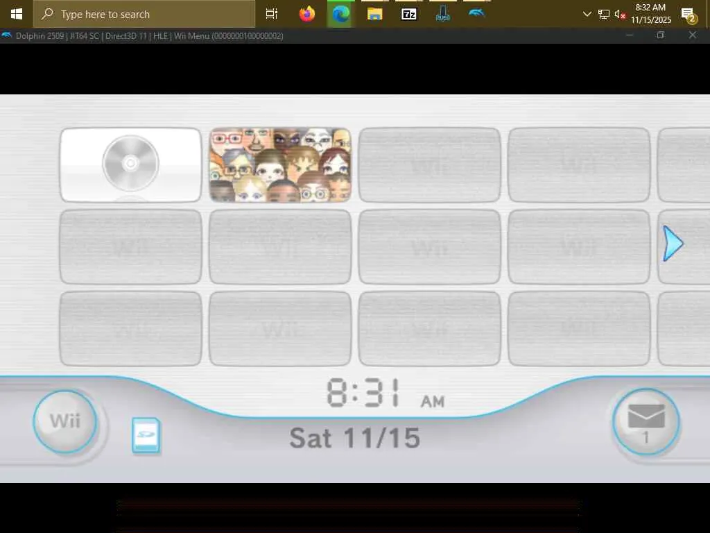
Task: Click the muted volume tray icon
Action: pos(620,14)
